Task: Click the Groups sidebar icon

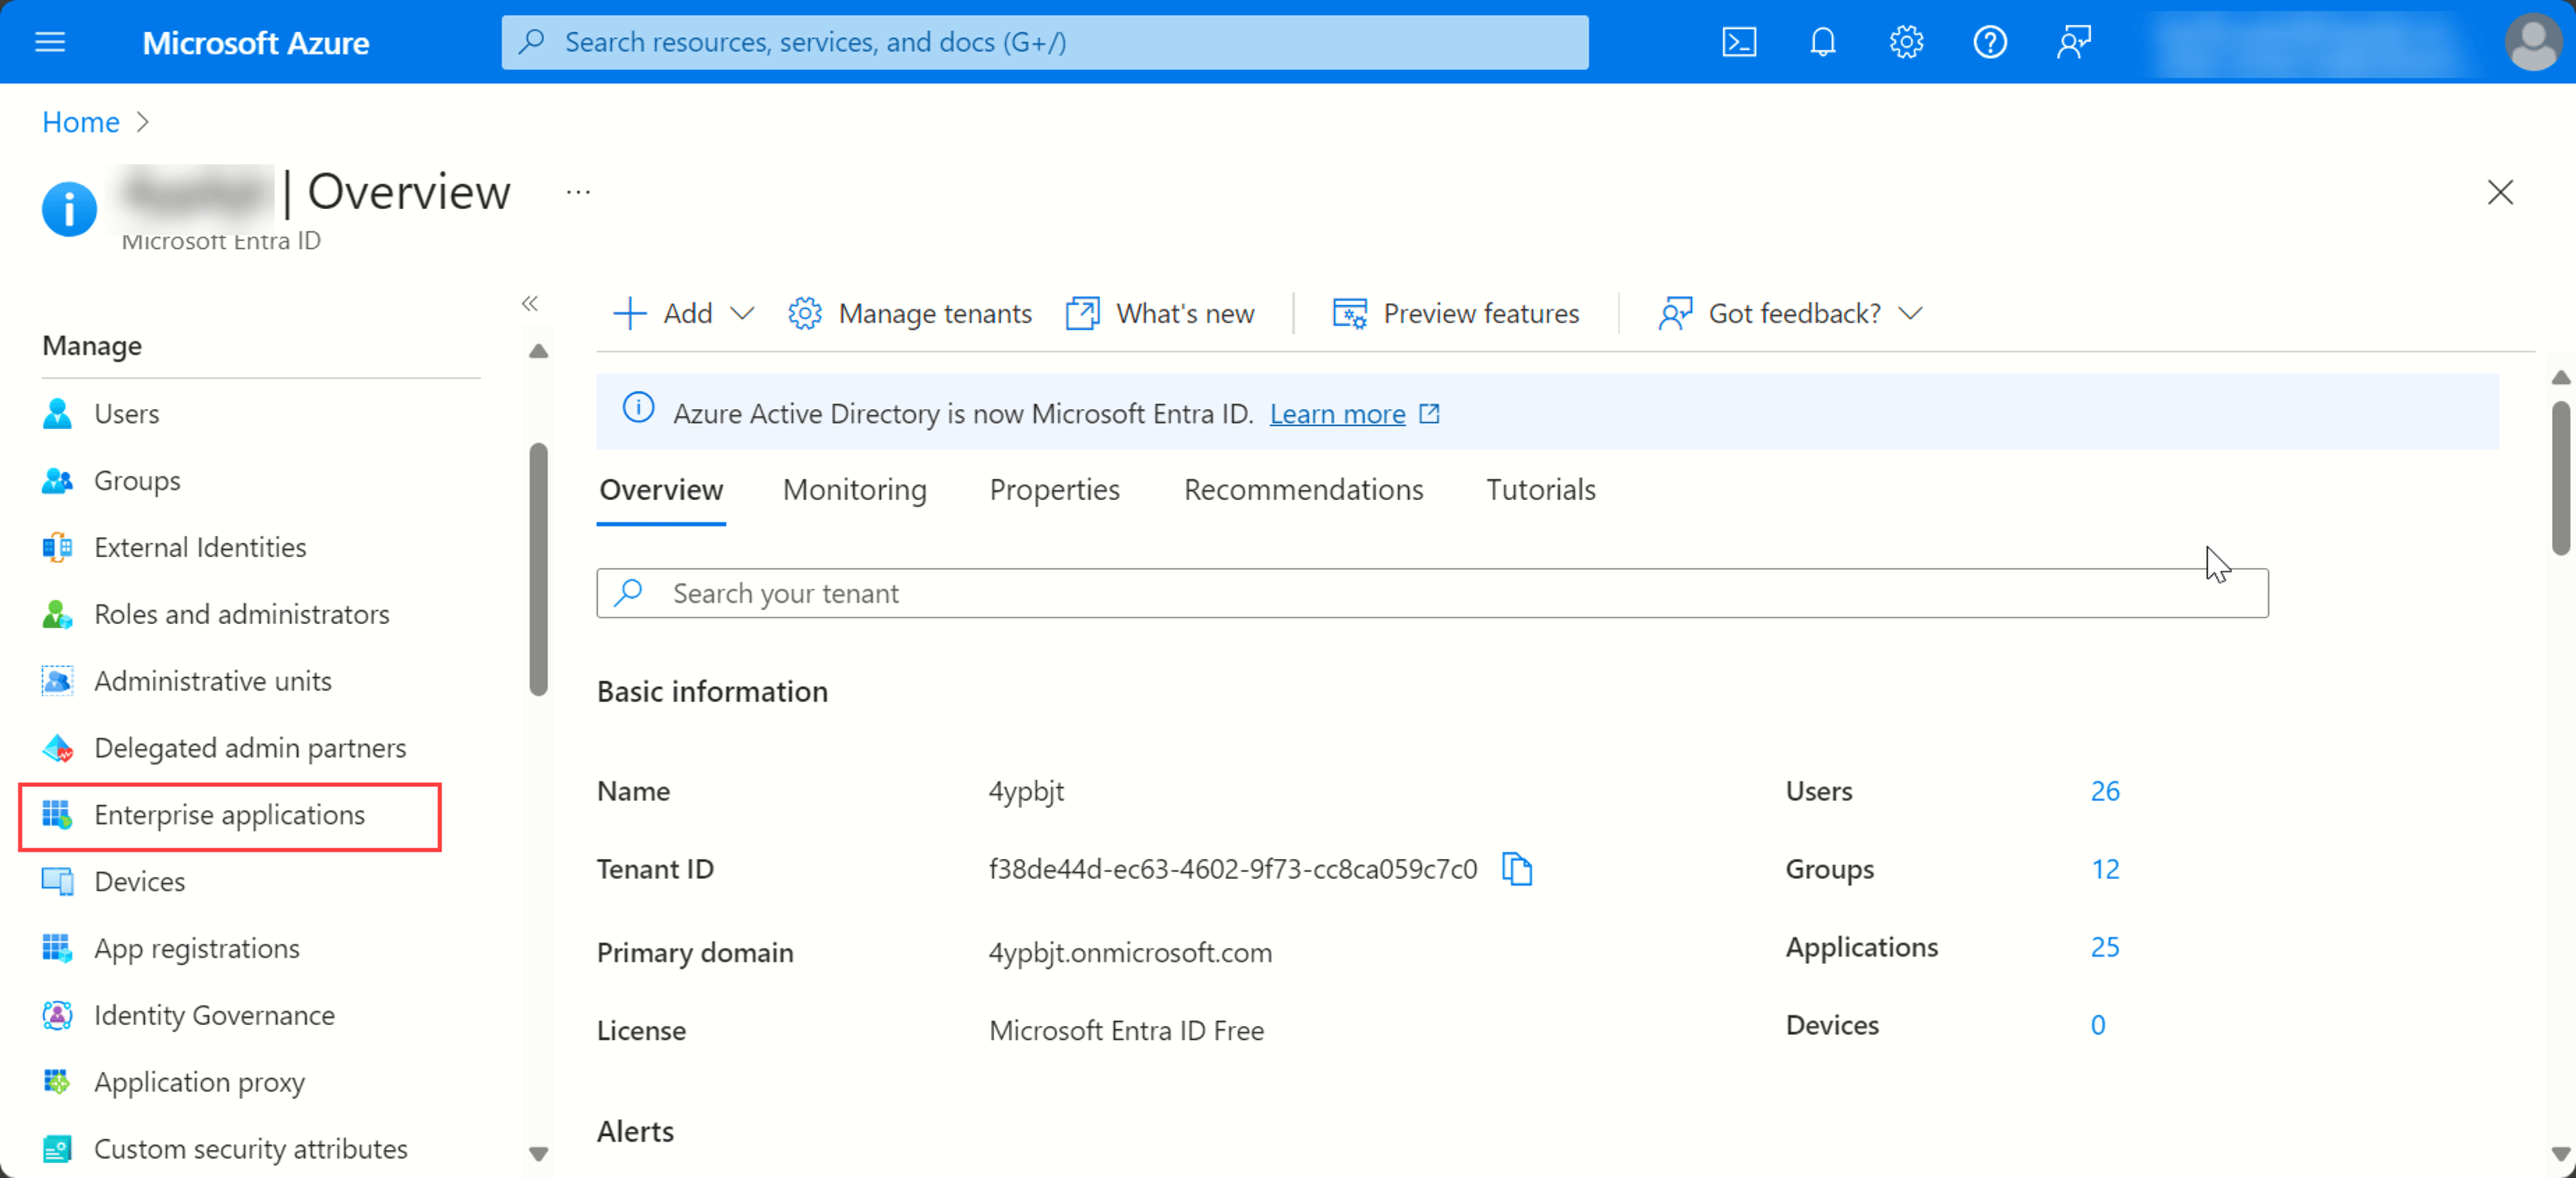Action: coord(57,481)
